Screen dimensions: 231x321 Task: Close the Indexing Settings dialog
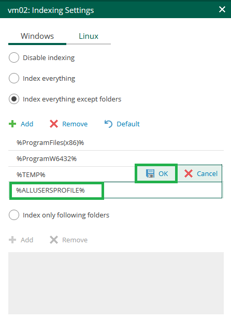click(222, 9)
